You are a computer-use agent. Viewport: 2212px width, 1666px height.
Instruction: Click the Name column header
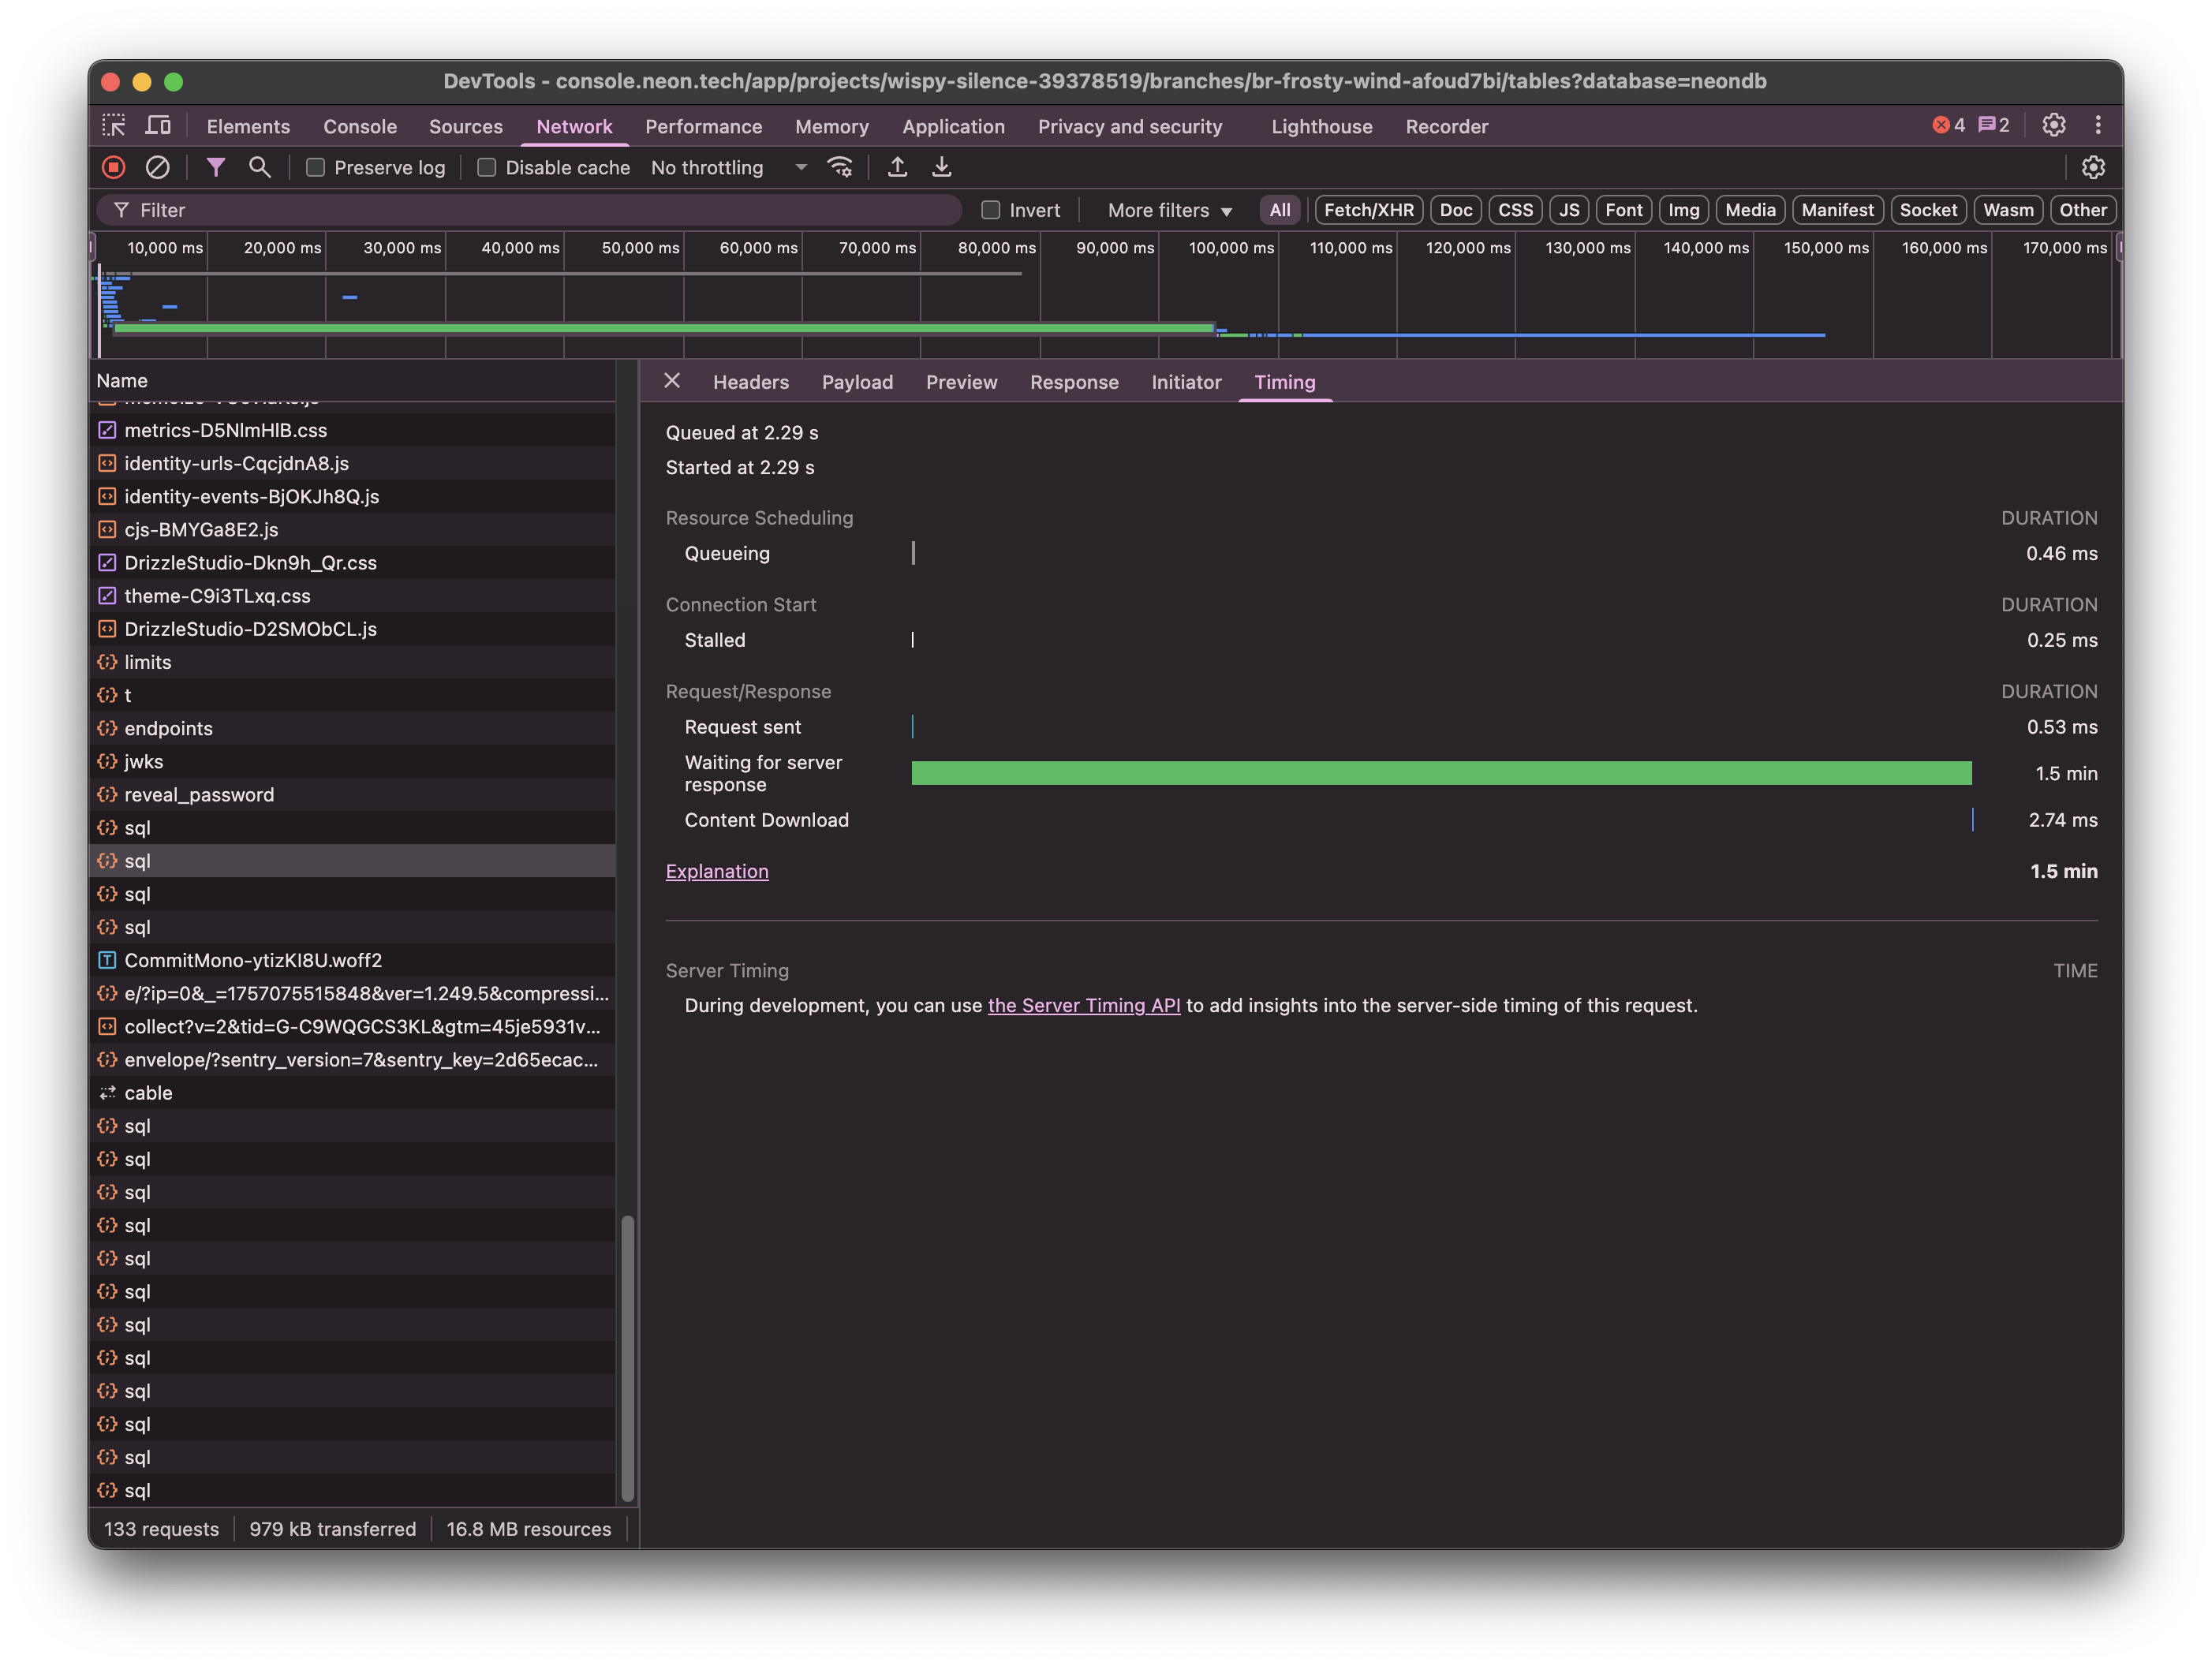pos(352,380)
